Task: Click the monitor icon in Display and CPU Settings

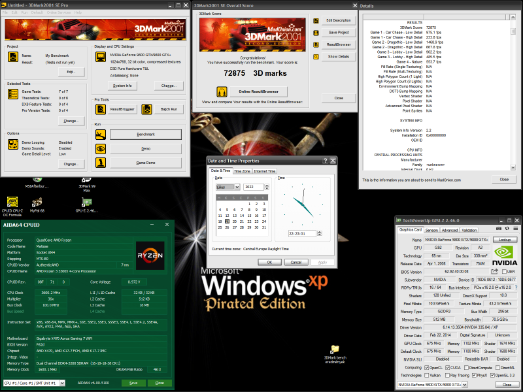Action: click(x=101, y=57)
